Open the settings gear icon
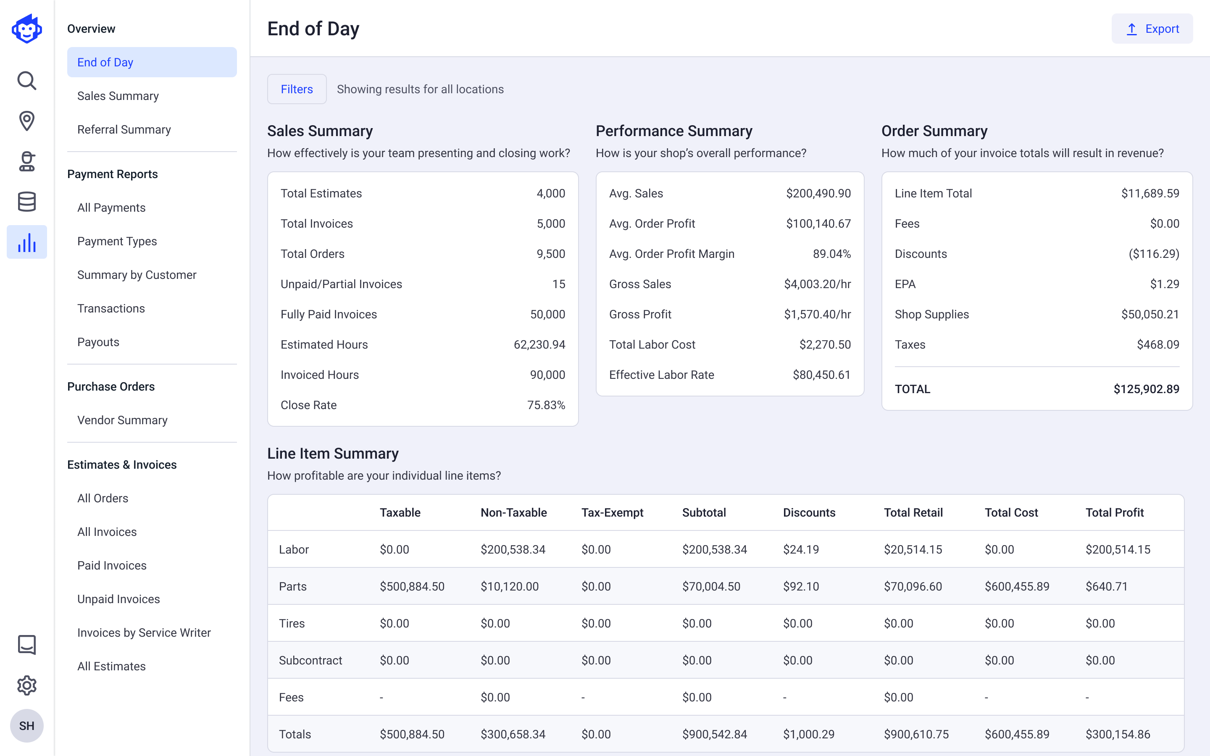The height and width of the screenshot is (756, 1210). 26,685
